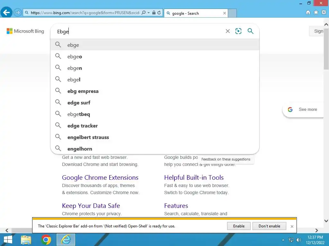Click the 'Don't enable' button
Image resolution: width=329 pixels, height=246 pixels.
pos(269,226)
